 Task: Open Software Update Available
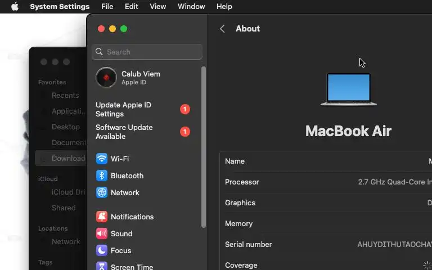[x=124, y=132]
